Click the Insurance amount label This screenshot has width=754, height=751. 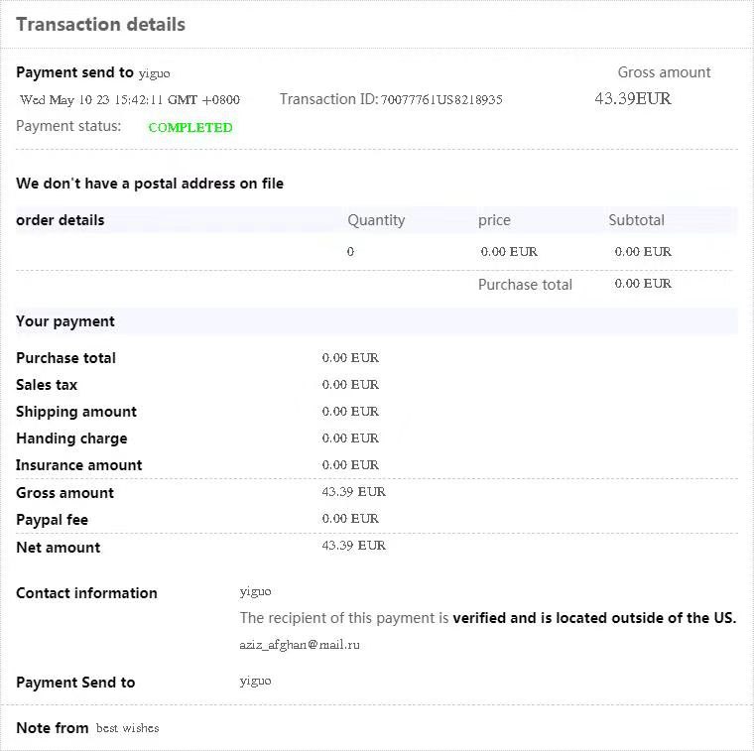(79, 465)
